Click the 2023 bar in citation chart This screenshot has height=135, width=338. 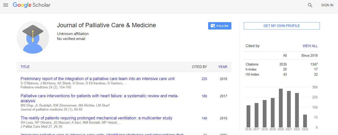click(x=305, y=121)
